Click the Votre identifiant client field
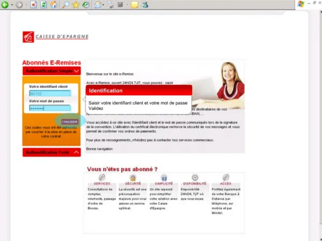The width and height of the screenshot is (322, 241). (x=50, y=94)
